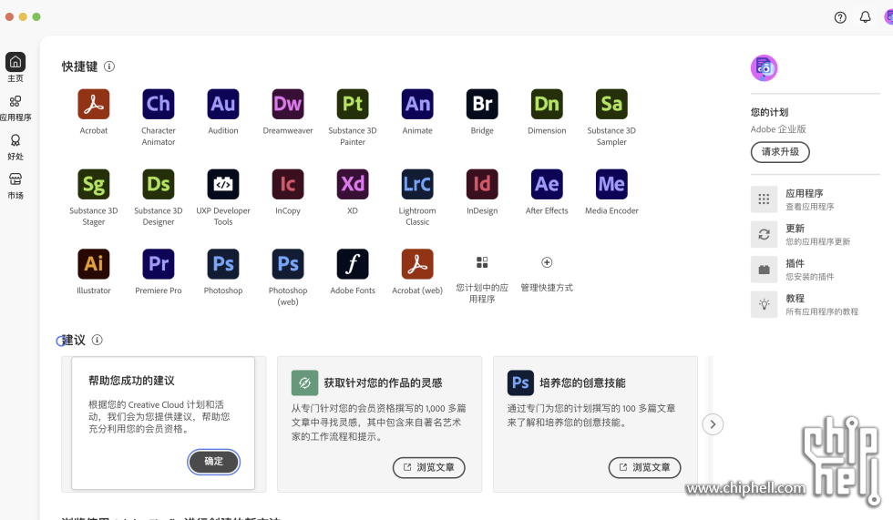
Task: Click the 帮助您成功的建议 heading
Action: pos(131,381)
